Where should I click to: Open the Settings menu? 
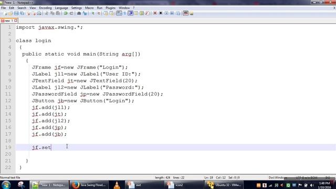pyautogui.click(x=77, y=8)
